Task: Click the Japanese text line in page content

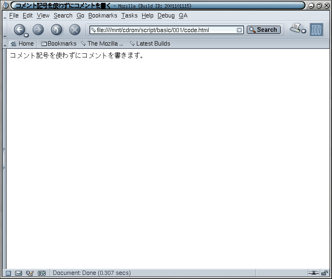Action: (77, 55)
